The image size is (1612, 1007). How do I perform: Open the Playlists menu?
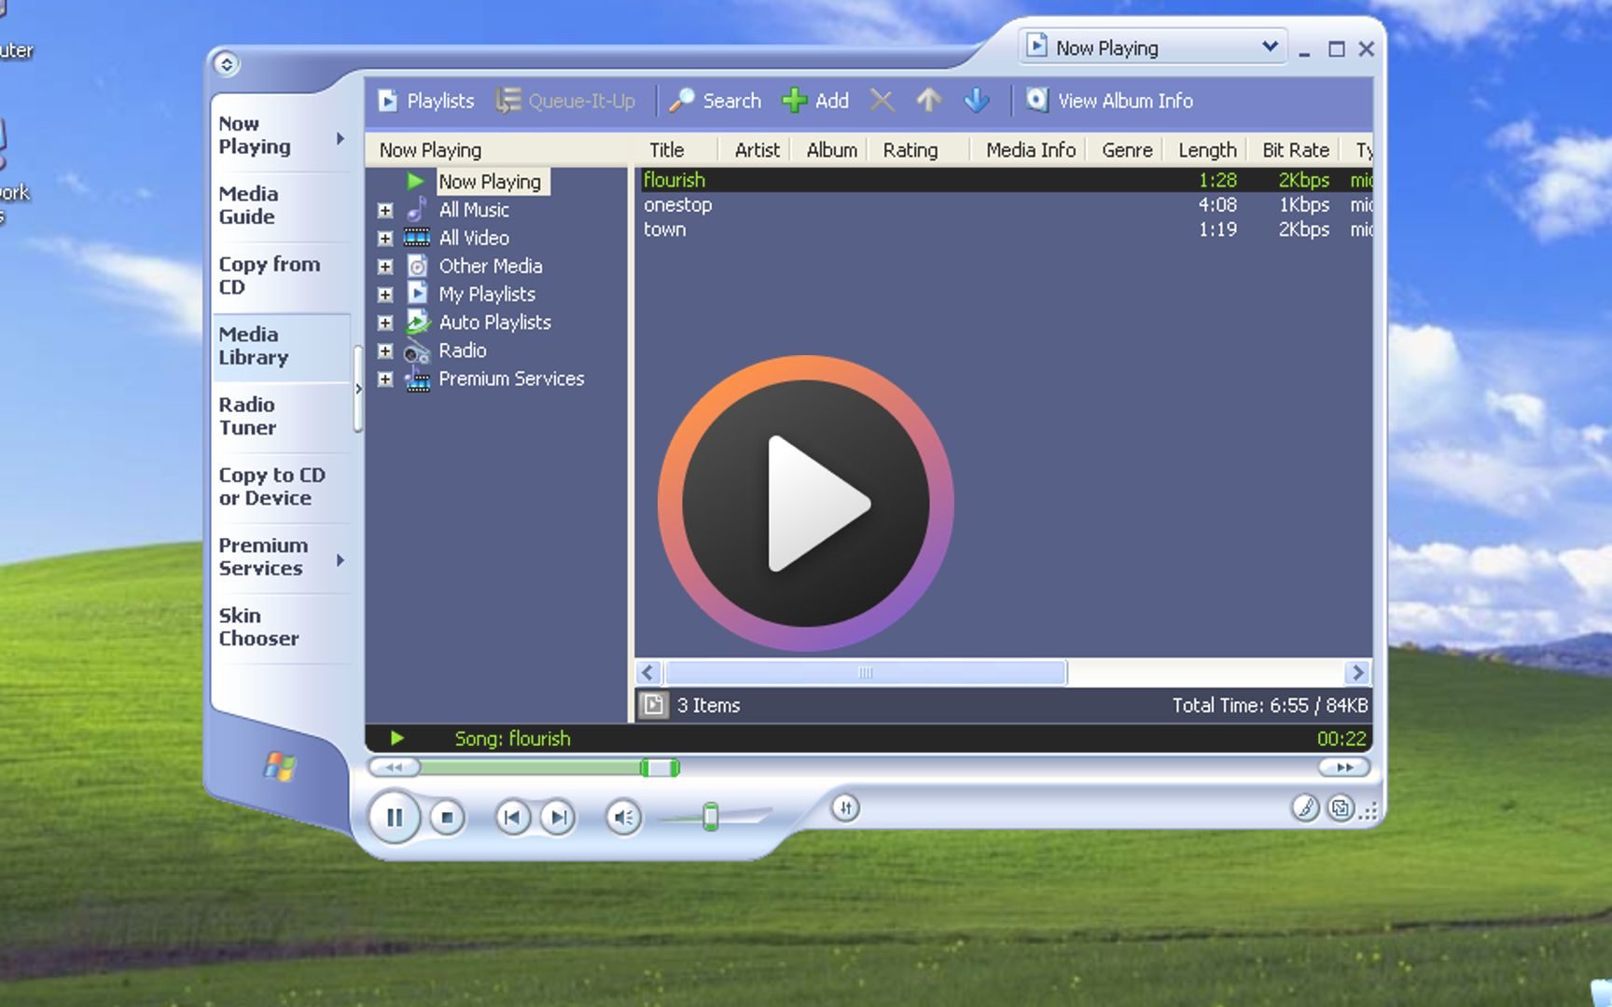tap(425, 101)
